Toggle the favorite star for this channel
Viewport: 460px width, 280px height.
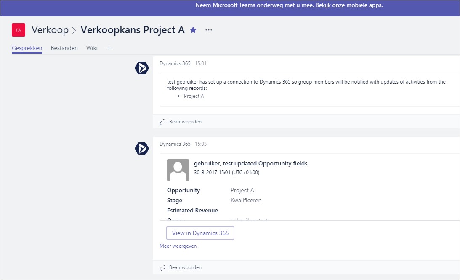[x=193, y=30]
